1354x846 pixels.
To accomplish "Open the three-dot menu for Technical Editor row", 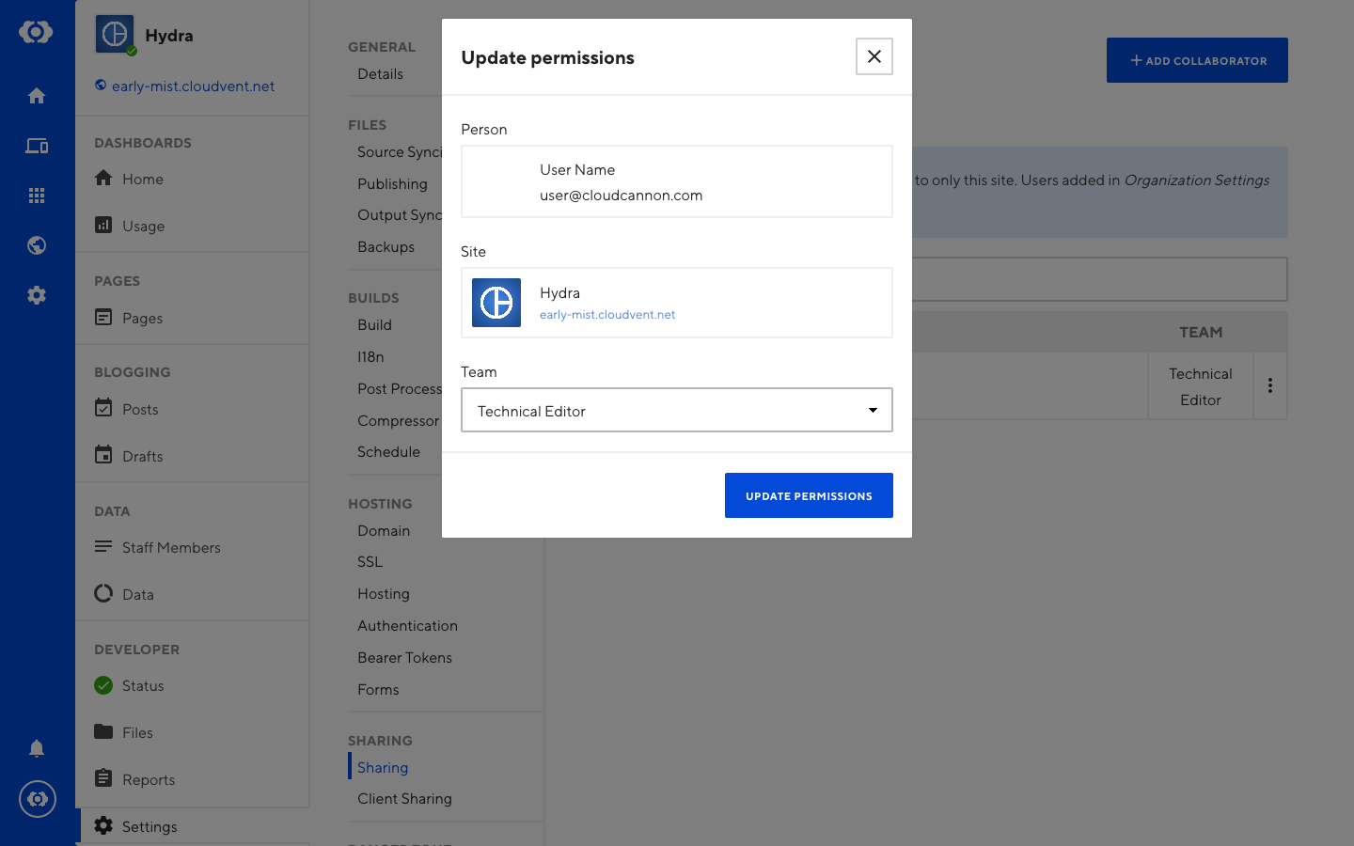I will click(1270, 385).
